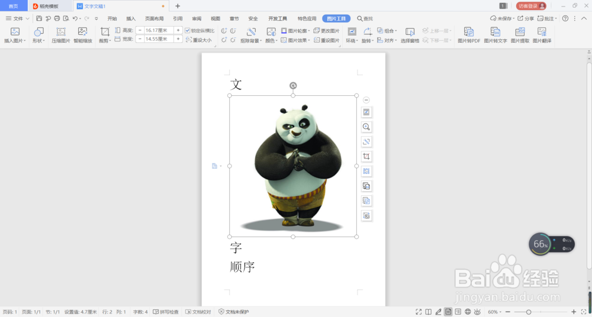Click 智能缩放 (Smart Scale) tool

click(x=83, y=36)
